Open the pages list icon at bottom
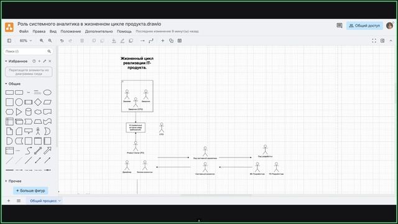 (19, 200)
